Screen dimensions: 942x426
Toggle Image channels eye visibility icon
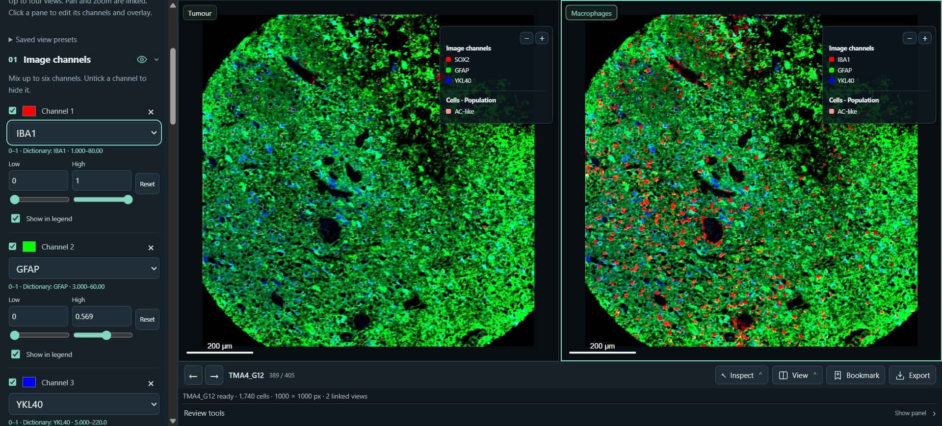coord(142,60)
